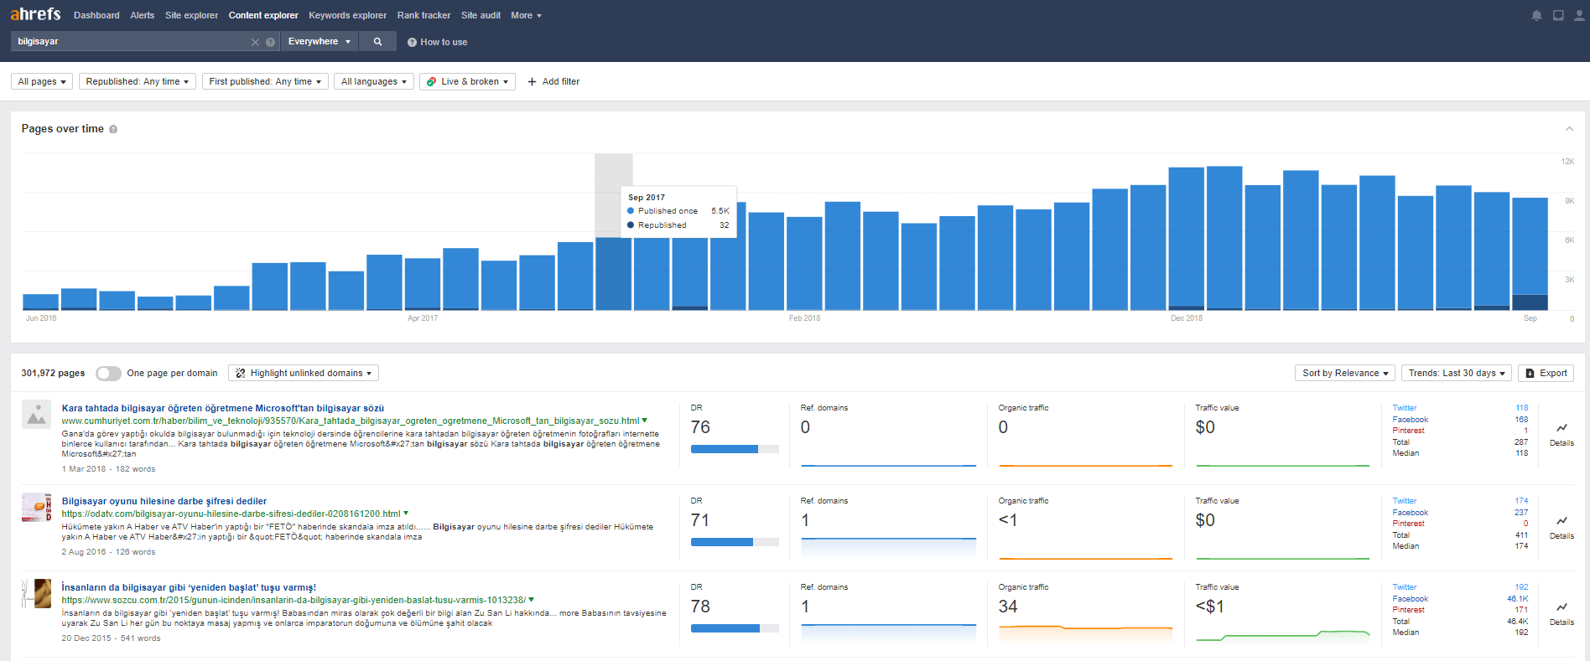The height and width of the screenshot is (661, 1590).
Task: Click the thumbnail of the sozcu result
Action: pos(36,594)
